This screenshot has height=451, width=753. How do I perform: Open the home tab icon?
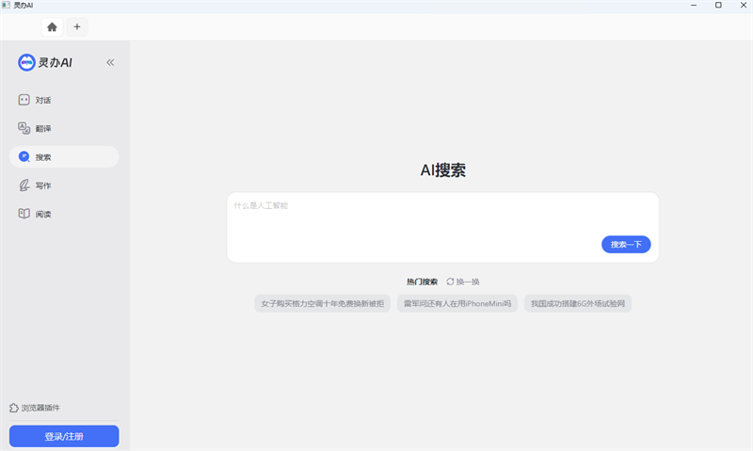pos(52,27)
